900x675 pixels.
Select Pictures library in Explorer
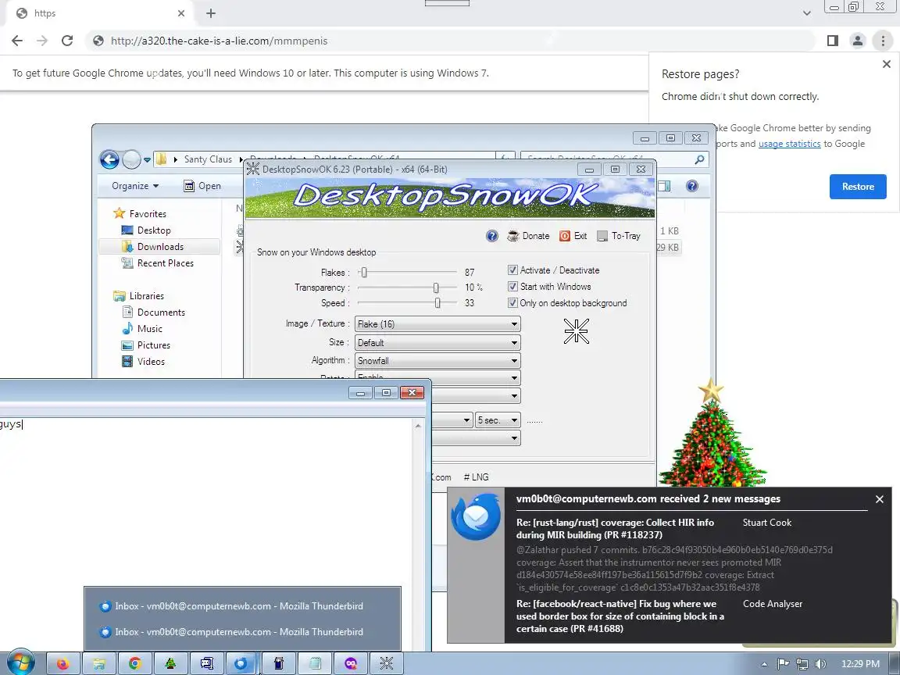click(x=146, y=345)
